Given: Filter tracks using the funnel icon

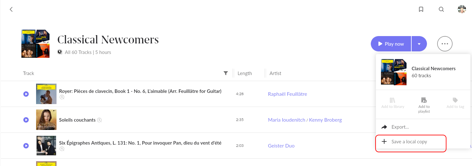Looking at the screenshot, I should point(226,73).
